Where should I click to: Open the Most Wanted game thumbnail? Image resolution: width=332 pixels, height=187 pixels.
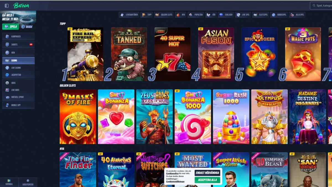pos(193,161)
